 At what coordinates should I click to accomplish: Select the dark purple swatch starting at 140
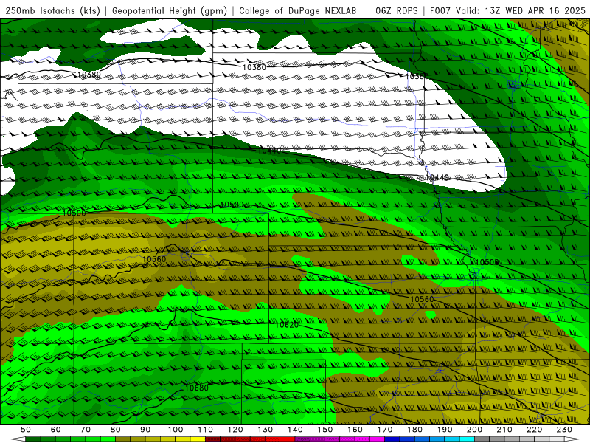pos(302,439)
